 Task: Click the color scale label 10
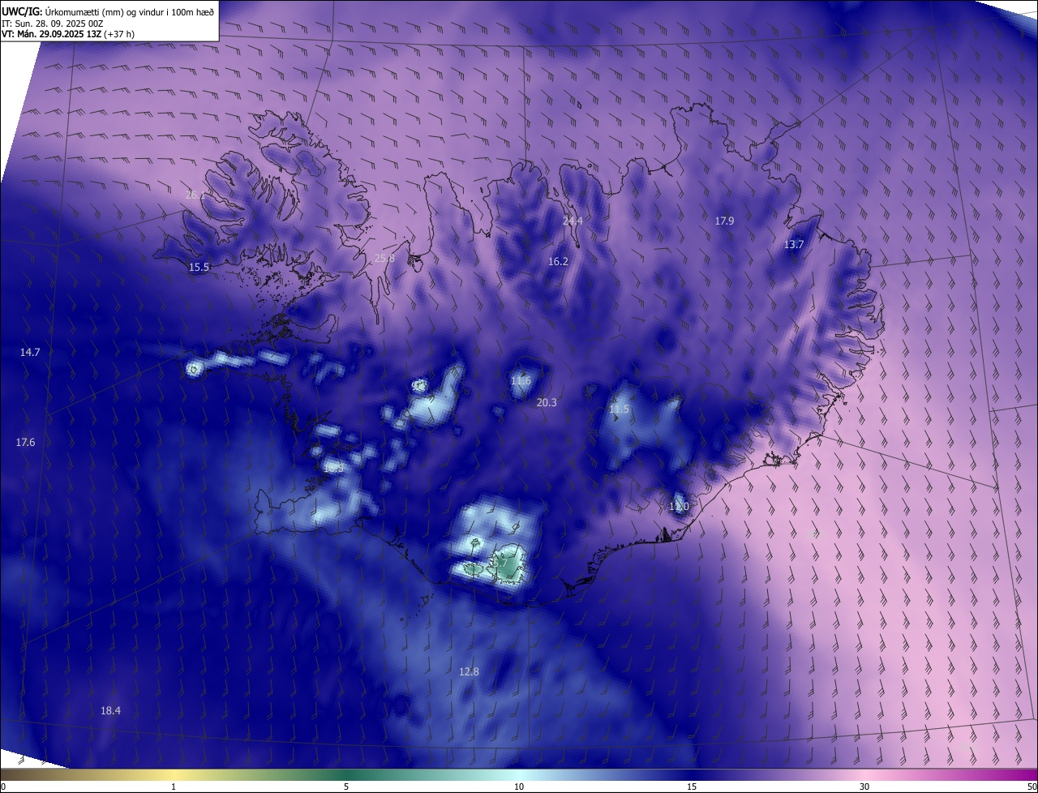click(519, 787)
